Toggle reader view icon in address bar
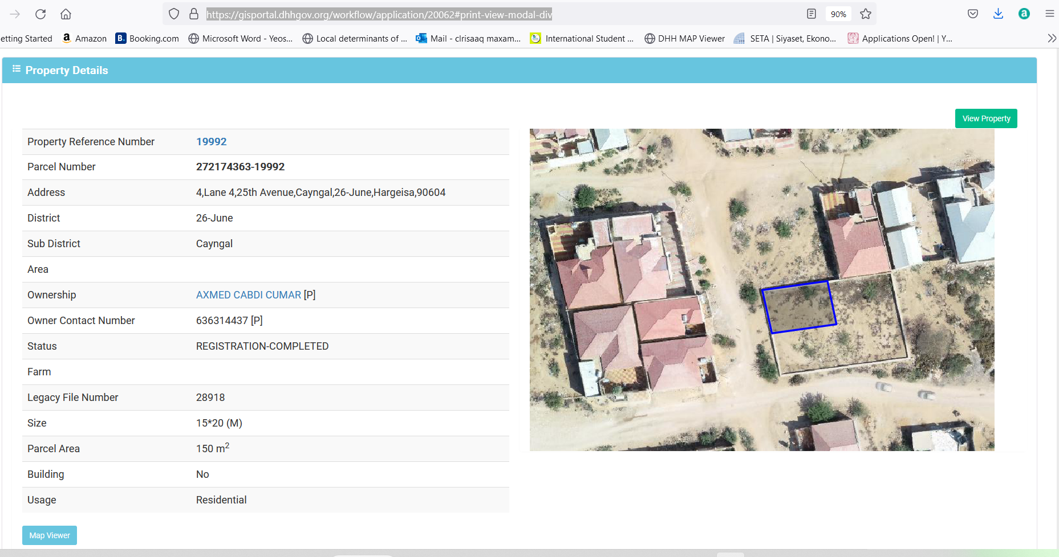The width and height of the screenshot is (1059, 557). point(812,14)
